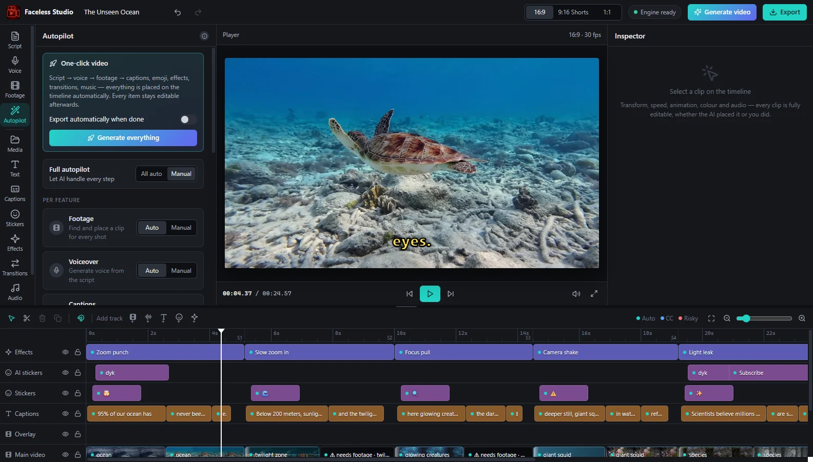
Task: Open the Media library panel
Action: click(15, 144)
